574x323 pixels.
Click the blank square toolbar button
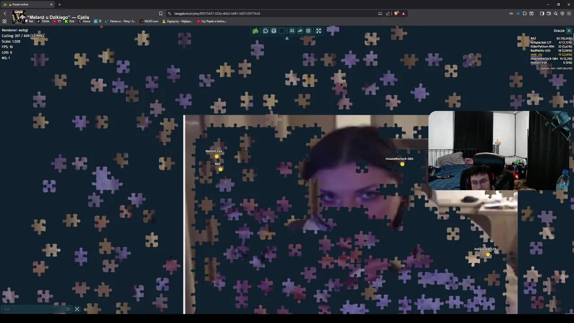point(282,31)
